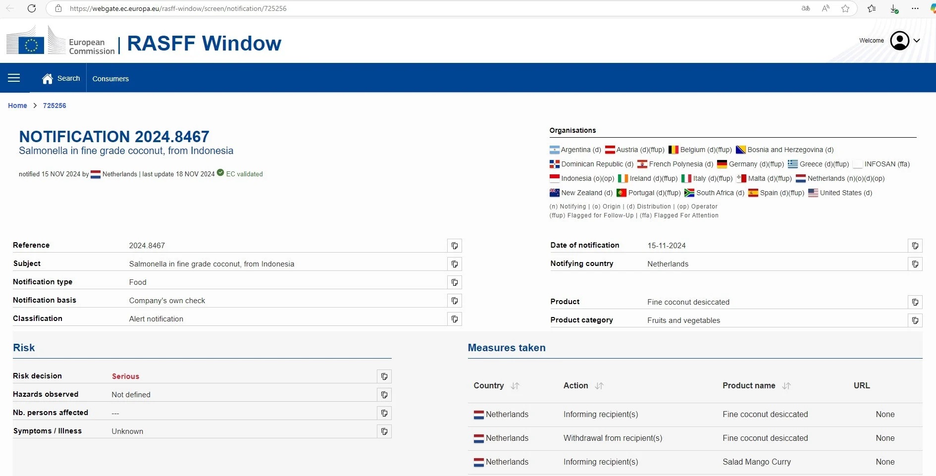The width and height of the screenshot is (936, 476).
Task: Copy the Symptoms / Illness value
Action: pyautogui.click(x=384, y=431)
